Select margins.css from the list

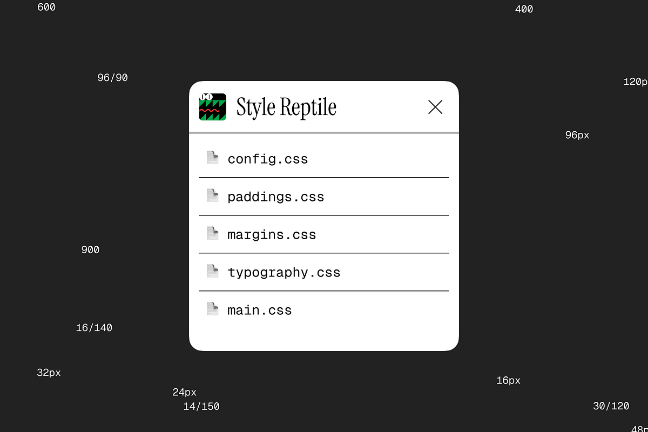pyautogui.click(x=272, y=235)
